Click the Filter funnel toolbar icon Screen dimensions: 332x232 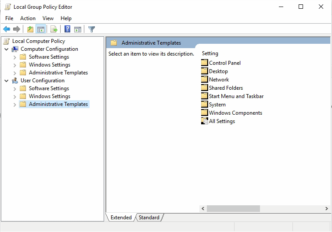pos(91,29)
